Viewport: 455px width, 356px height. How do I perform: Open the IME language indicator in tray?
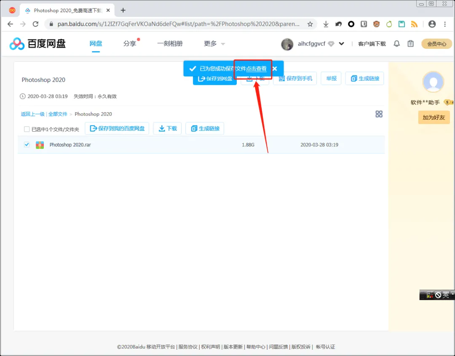click(445, 295)
